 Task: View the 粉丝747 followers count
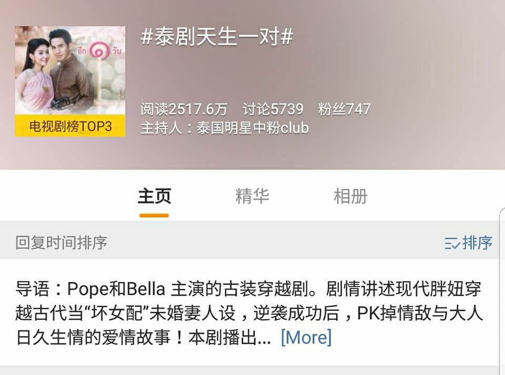pyautogui.click(x=344, y=109)
